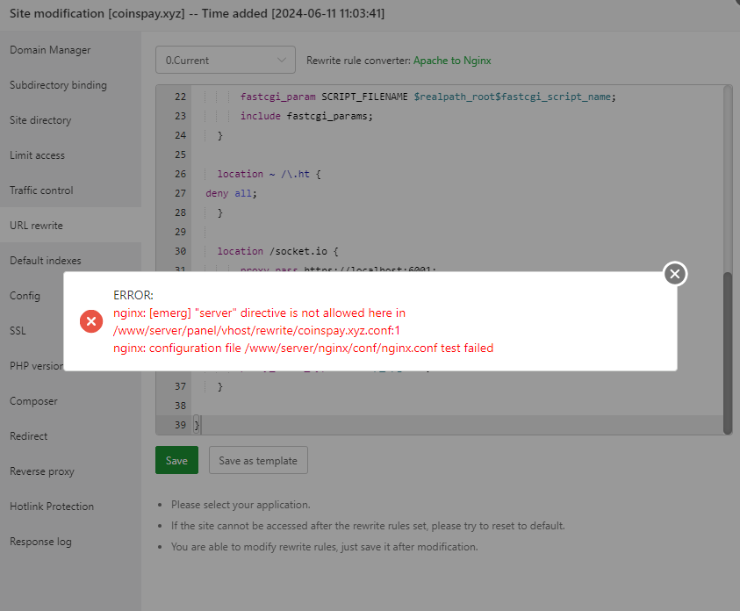
Task: Select Hotlink Protection in sidebar
Action: coord(52,507)
